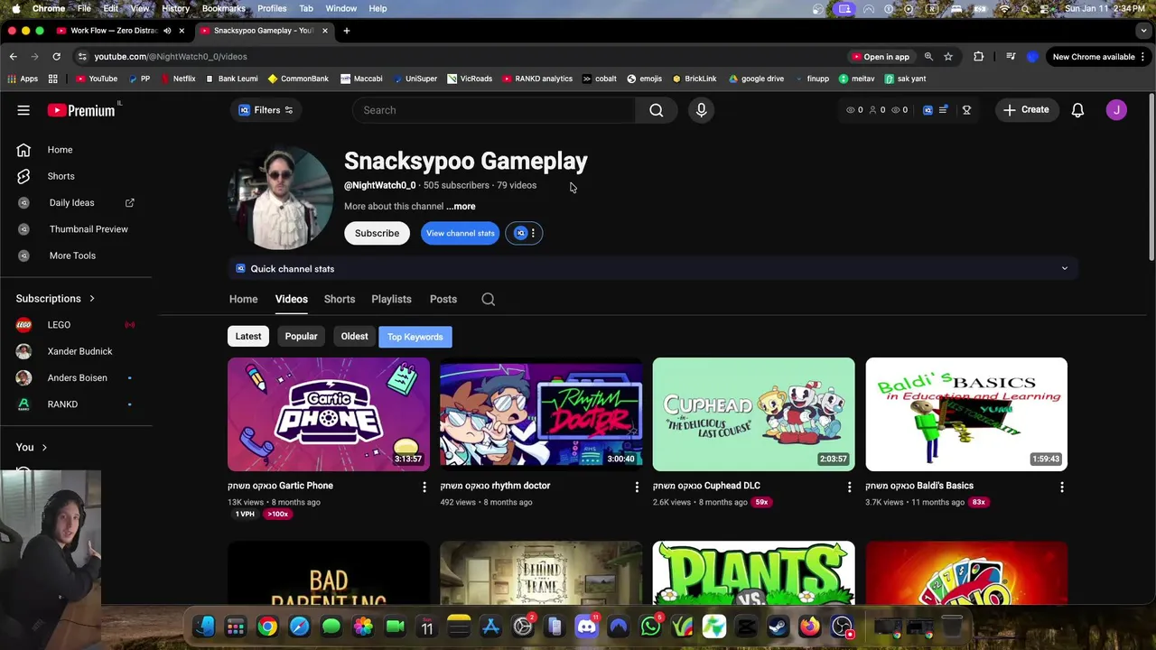The width and height of the screenshot is (1156, 650).
Task: Open the Profiles menu in menu bar
Action: [272, 9]
